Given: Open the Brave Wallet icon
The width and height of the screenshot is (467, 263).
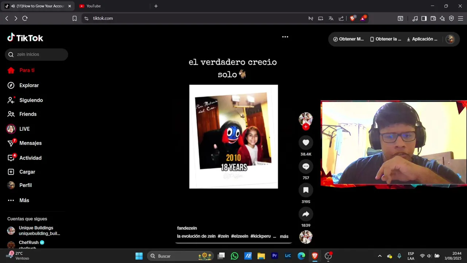Looking at the screenshot, I should 433,18.
